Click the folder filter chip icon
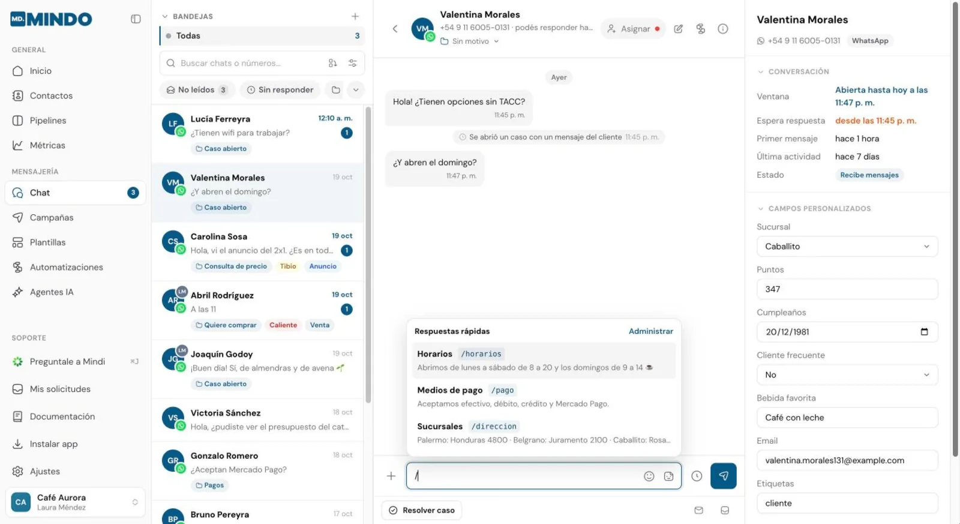 tap(336, 90)
